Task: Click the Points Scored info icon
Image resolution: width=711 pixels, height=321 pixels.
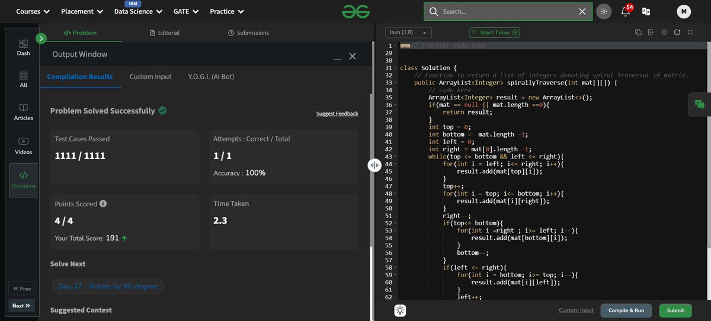Action: tap(103, 203)
